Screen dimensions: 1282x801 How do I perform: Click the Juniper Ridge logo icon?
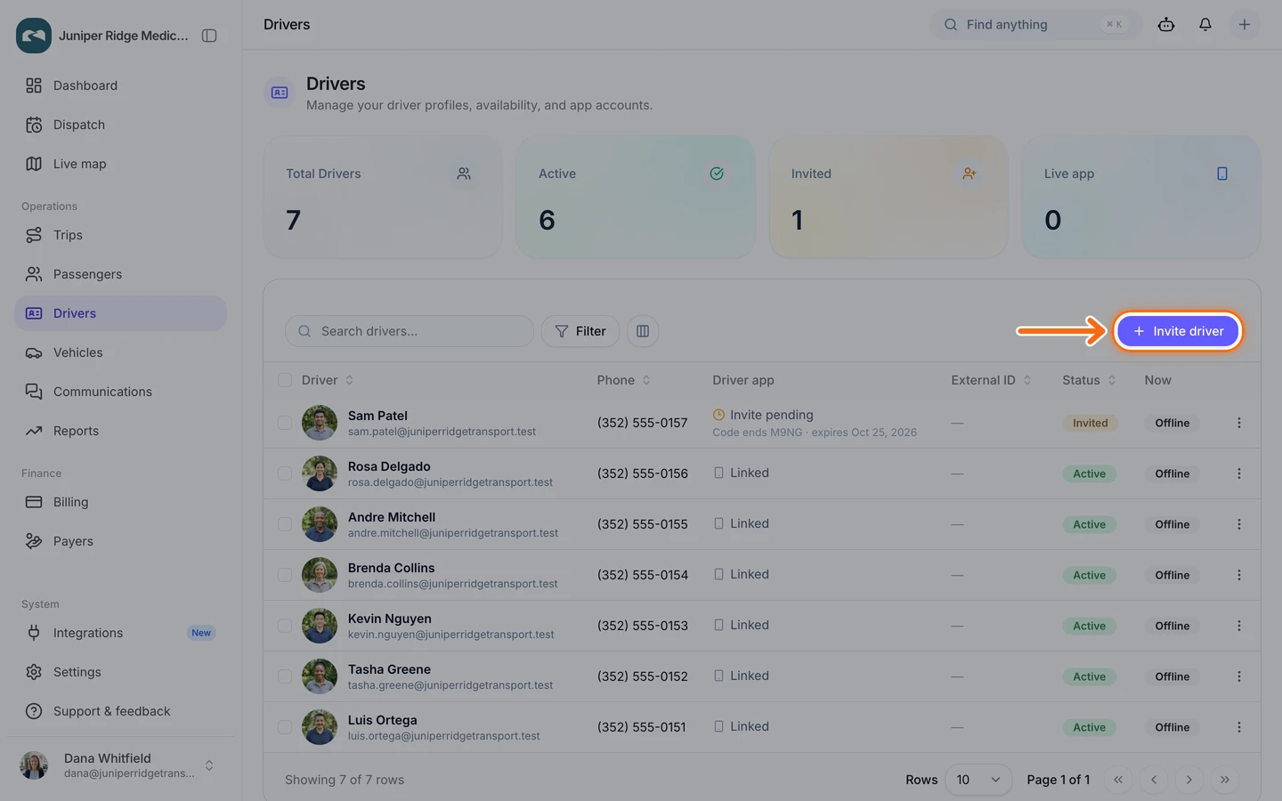(34, 36)
